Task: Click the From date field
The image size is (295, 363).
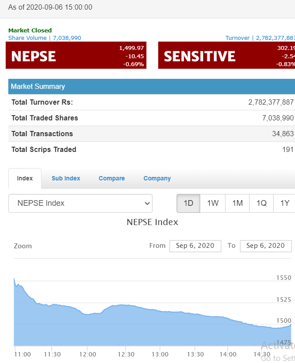Action: click(195, 246)
